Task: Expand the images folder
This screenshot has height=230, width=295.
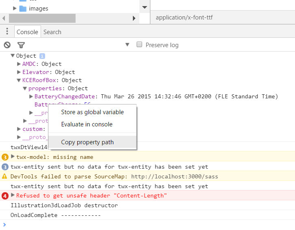Action: [15, 8]
